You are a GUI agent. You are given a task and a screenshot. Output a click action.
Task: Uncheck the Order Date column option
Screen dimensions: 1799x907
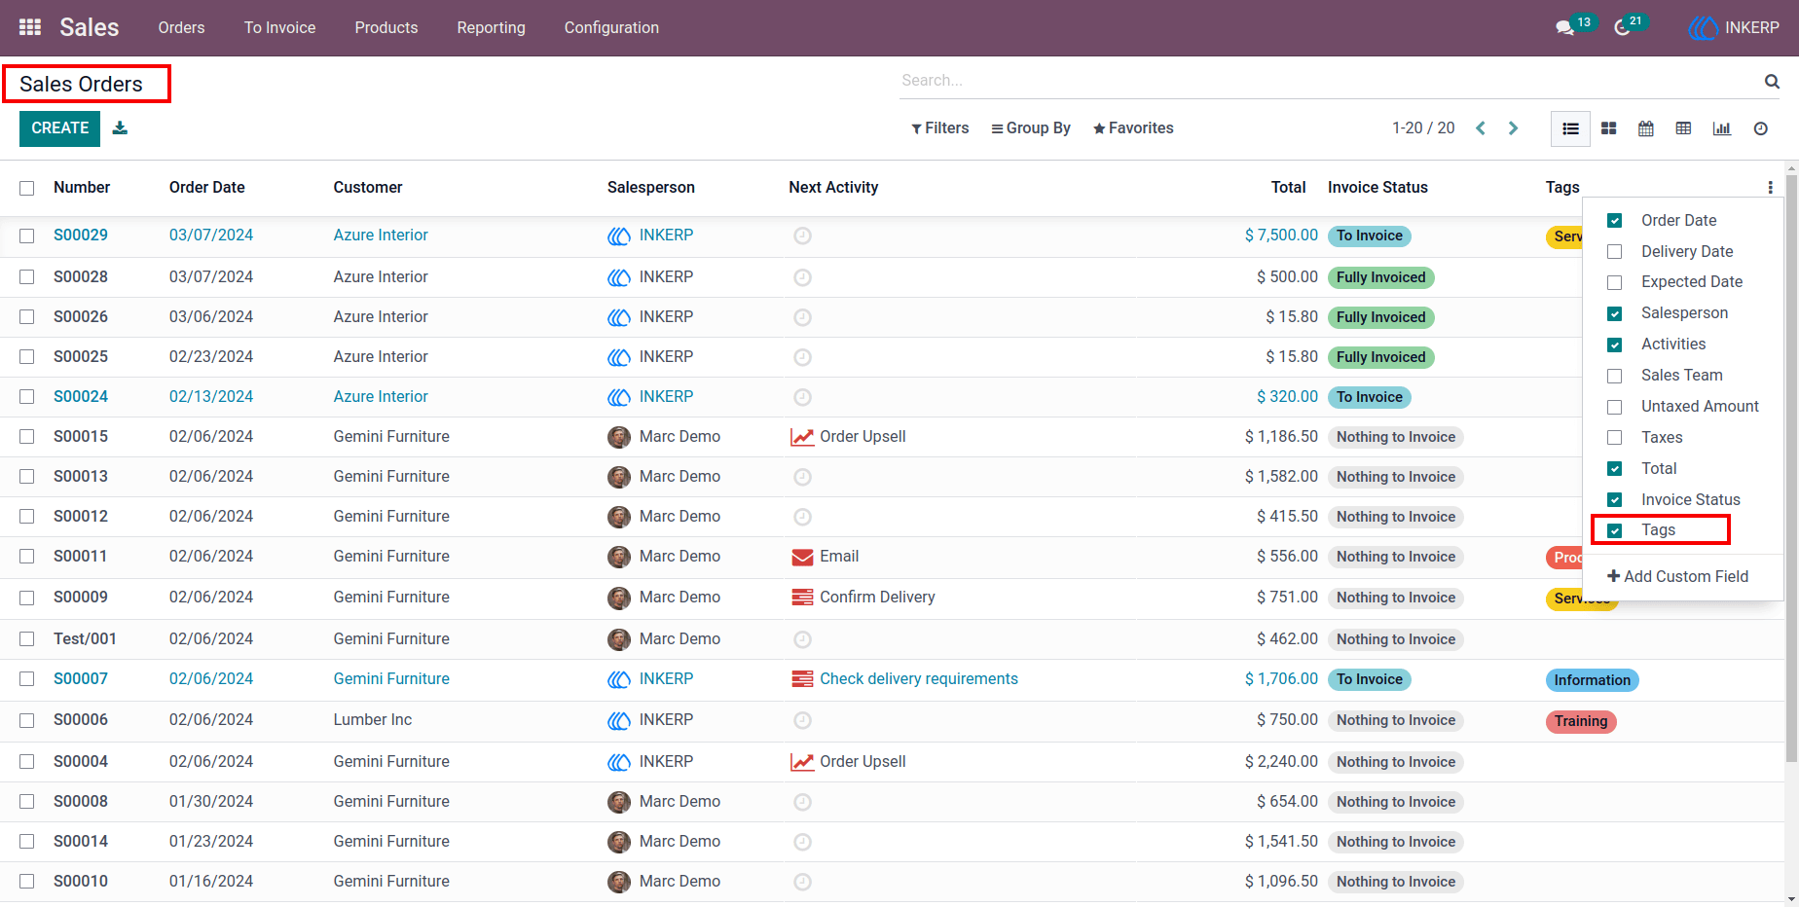tap(1614, 221)
